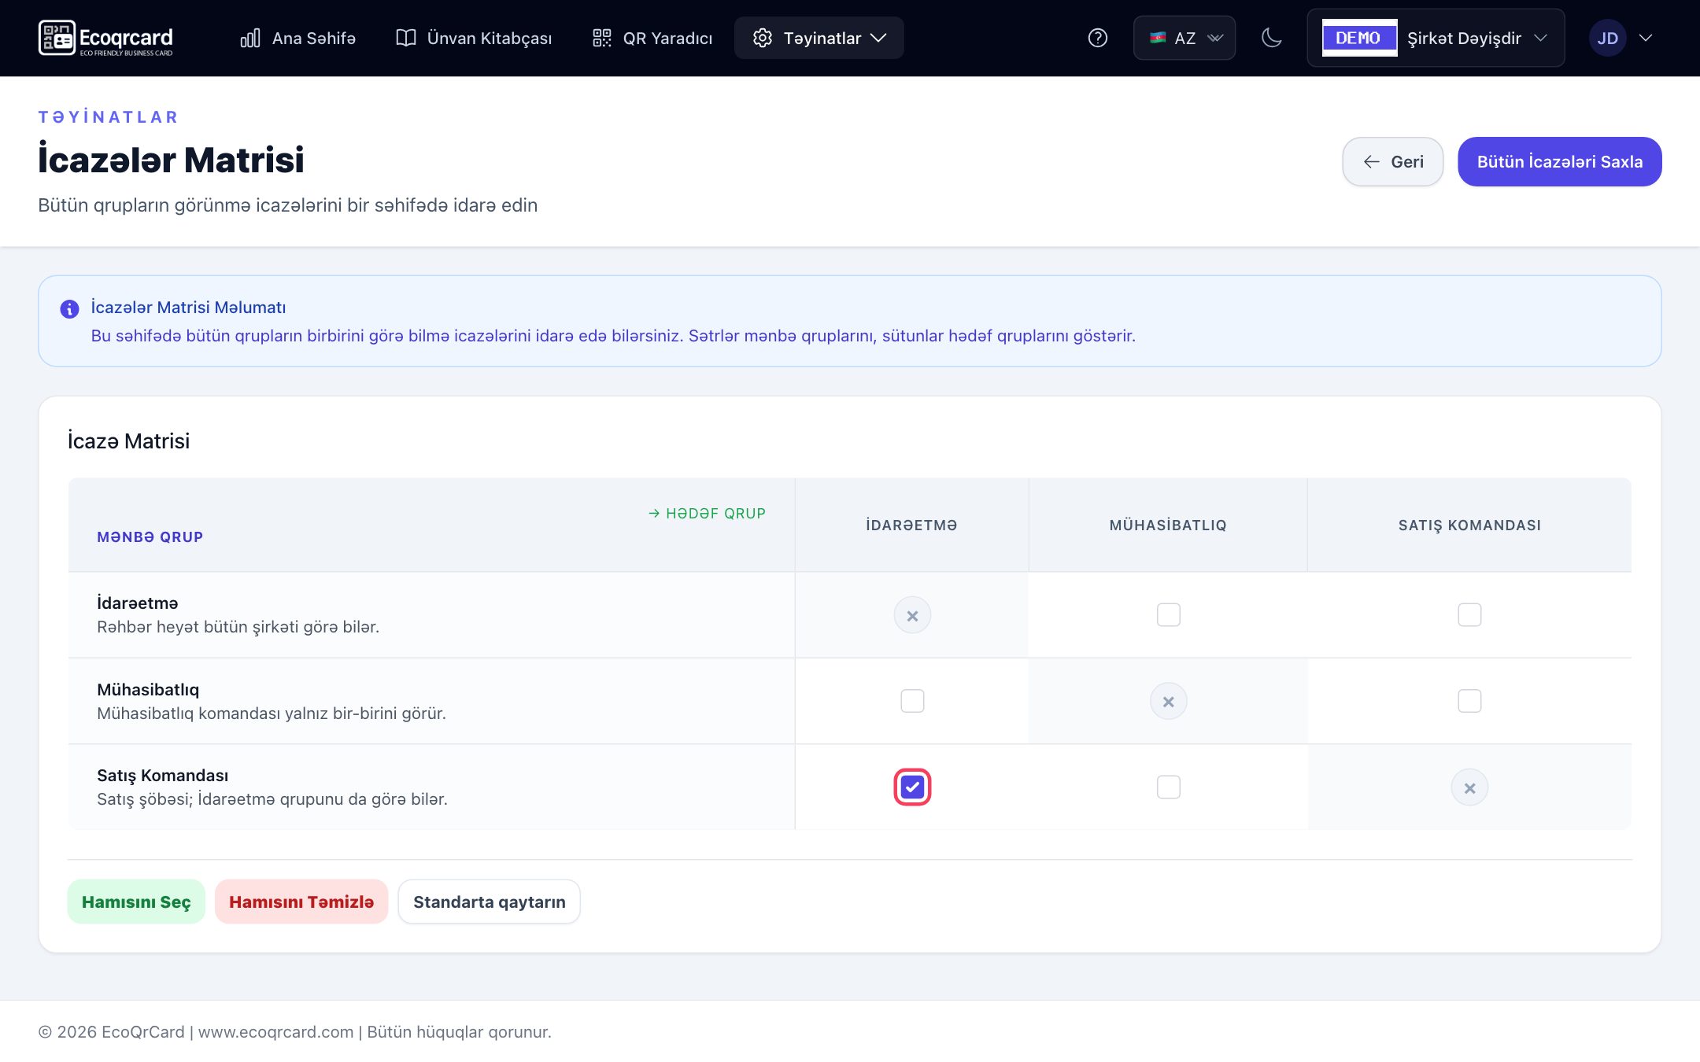This screenshot has height=1062, width=1700.
Task: Check İdarəetmə to Mühasibatlıq permission box
Action: [x=1169, y=614]
